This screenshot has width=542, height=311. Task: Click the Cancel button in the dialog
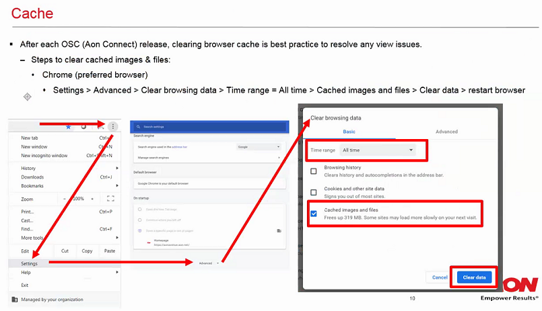tap(440, 277)
